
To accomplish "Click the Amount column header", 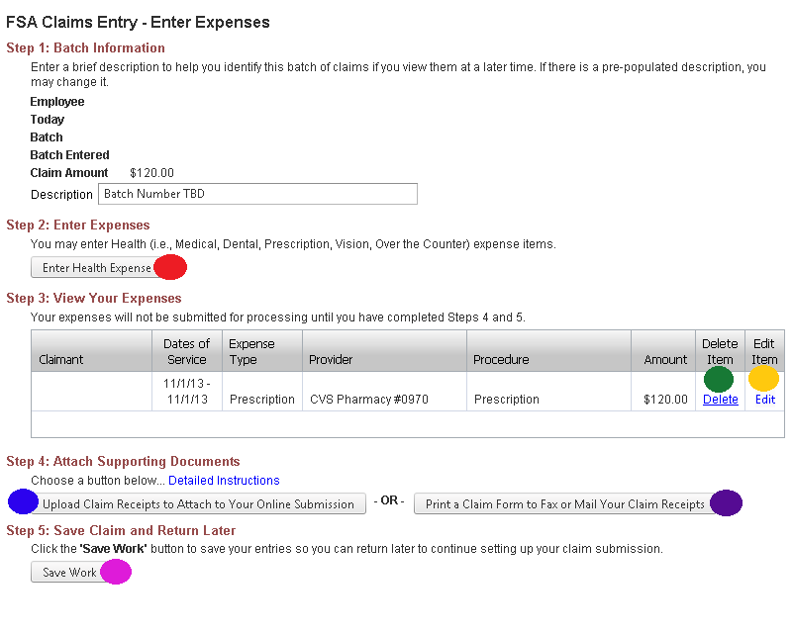I will [664, 360].
